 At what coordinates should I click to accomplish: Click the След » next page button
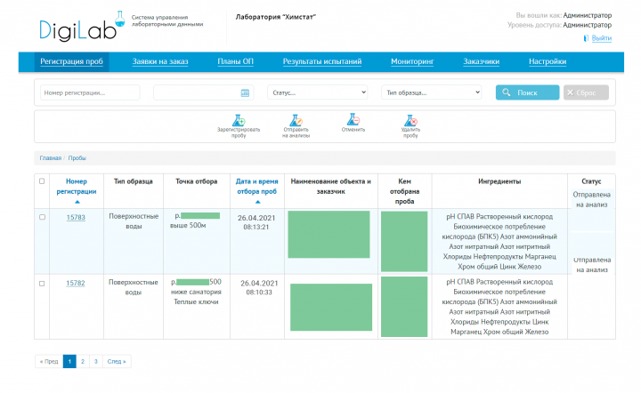click(x=117, y=362)
